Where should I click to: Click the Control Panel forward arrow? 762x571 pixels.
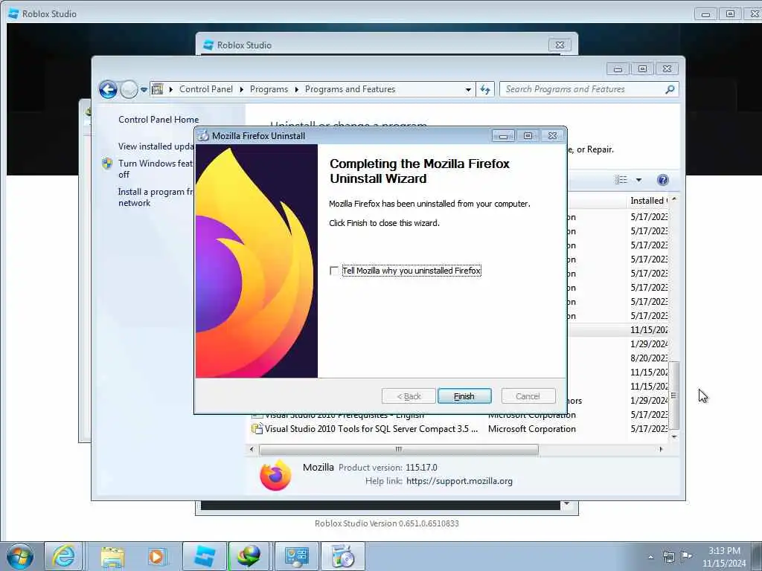coord(129,89)
